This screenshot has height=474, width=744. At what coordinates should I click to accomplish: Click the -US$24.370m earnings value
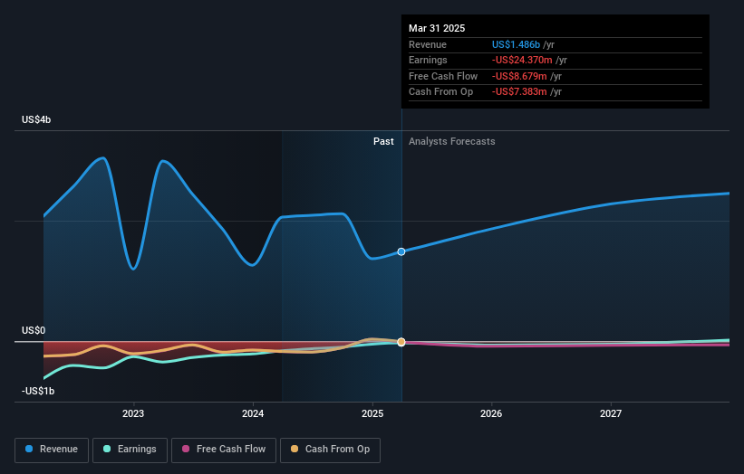[522, 60]
